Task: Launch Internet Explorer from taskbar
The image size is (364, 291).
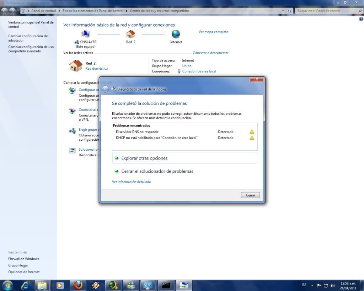Action: pyautogui.click(x=26, y=285)
